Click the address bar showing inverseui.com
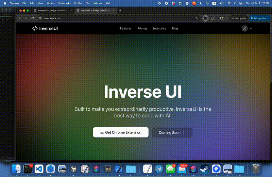This screenshot has width=272, height=177. pos(118,18)
